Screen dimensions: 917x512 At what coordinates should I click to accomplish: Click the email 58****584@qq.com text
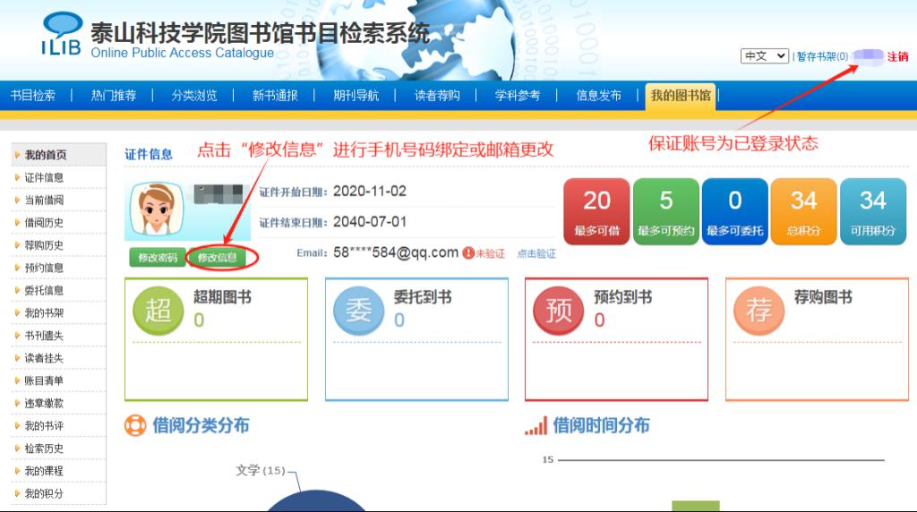(x=396, y=252)
